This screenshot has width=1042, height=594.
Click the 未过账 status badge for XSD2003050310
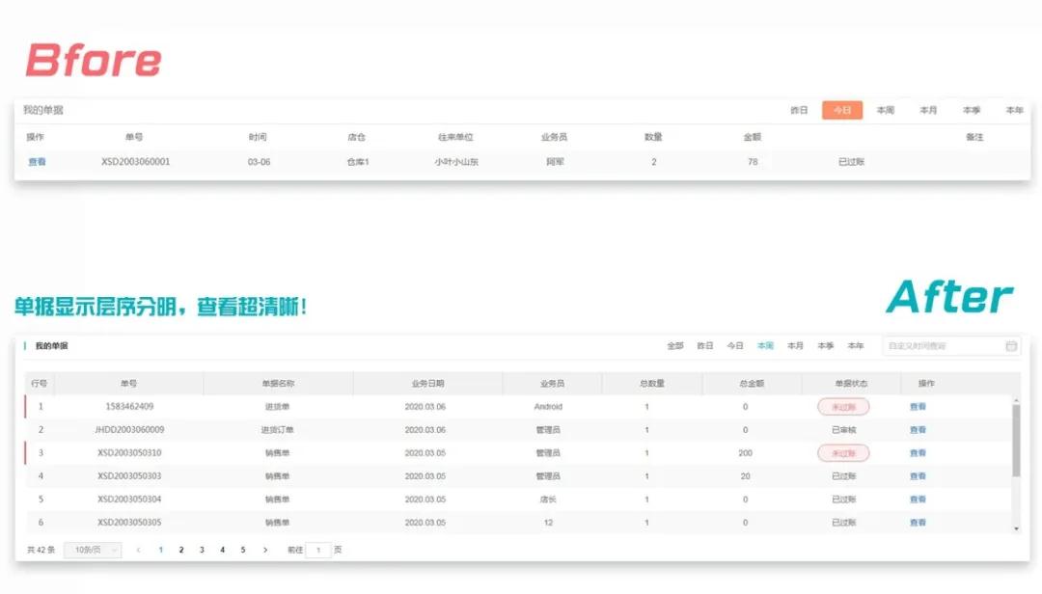[843, 453]
